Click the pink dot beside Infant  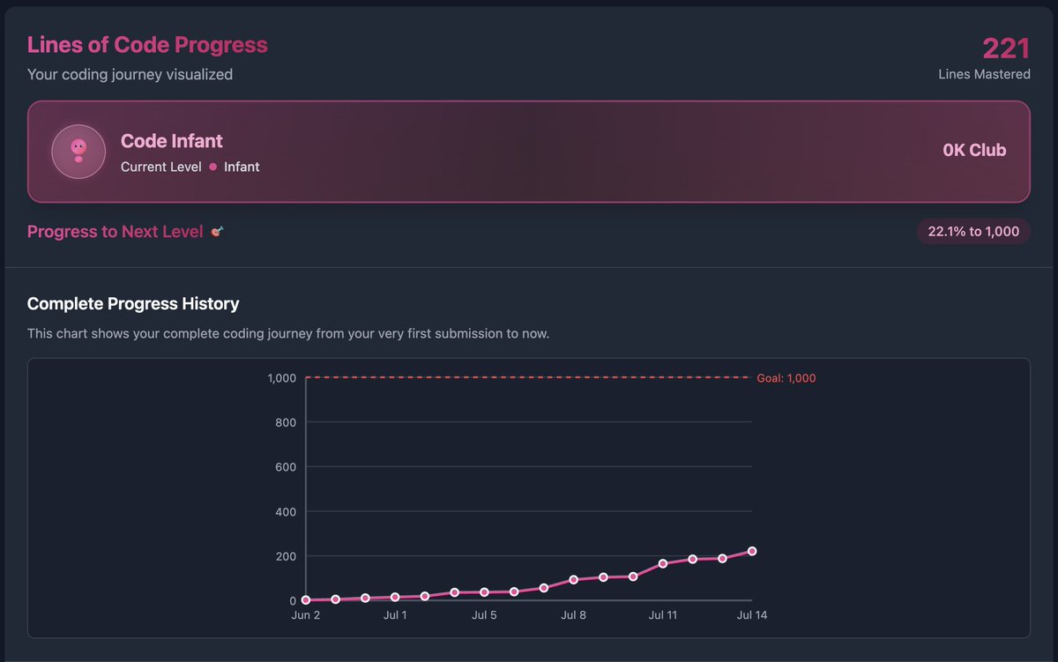coord(212,167)
